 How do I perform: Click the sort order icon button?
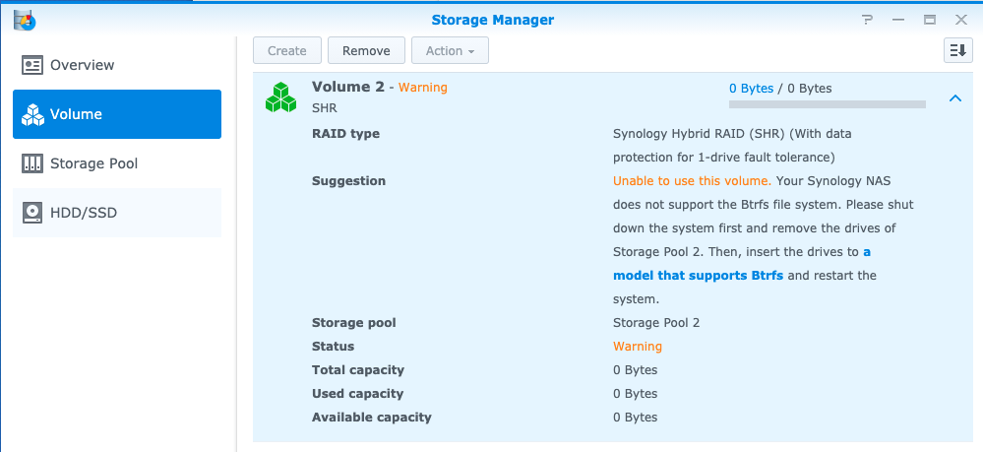point(958,50)
